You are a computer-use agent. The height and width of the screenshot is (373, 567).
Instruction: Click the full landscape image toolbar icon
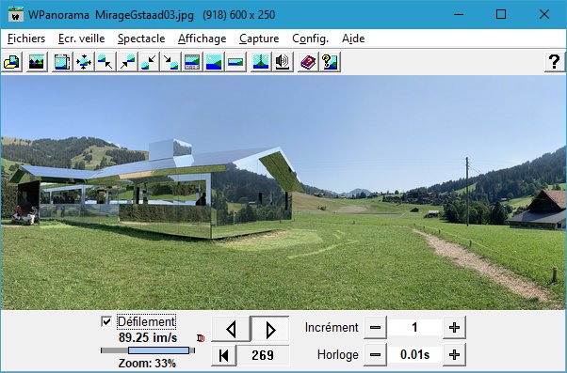(214, 62)
